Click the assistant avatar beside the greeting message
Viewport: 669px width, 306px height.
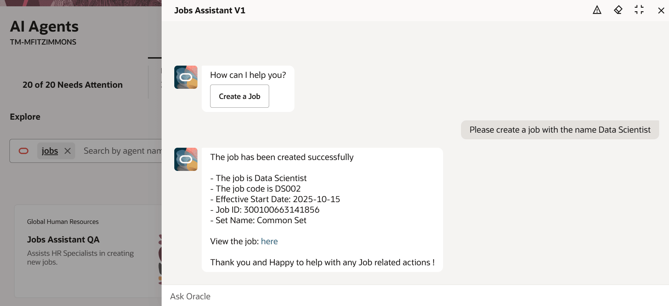(x=186, y=77)
